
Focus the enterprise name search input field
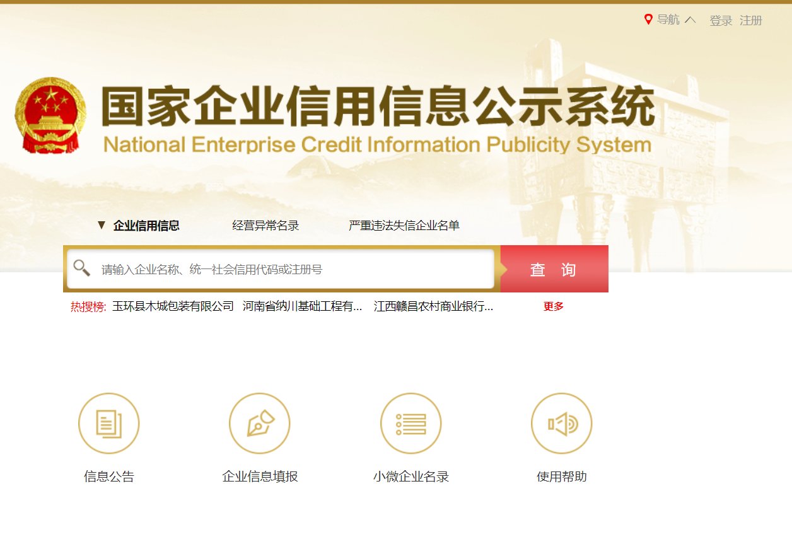[281, 269]
